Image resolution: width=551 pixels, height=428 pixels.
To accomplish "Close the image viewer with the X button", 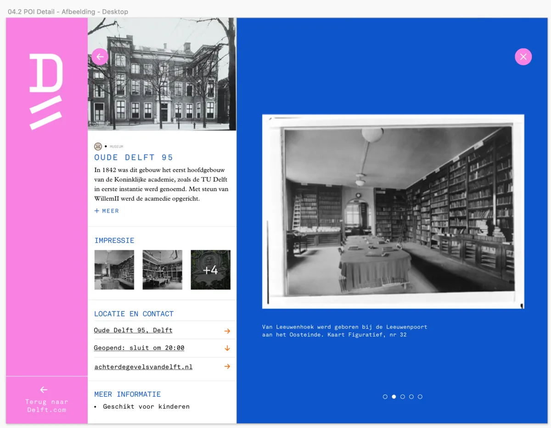I will 523,57.
